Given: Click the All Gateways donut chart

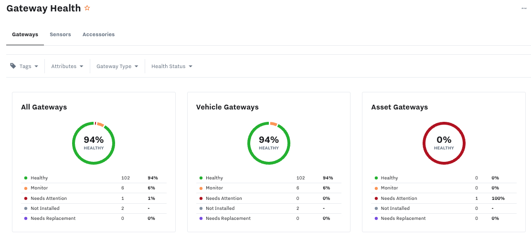Looking at the screenshot, I should click(x=94, y=143).
